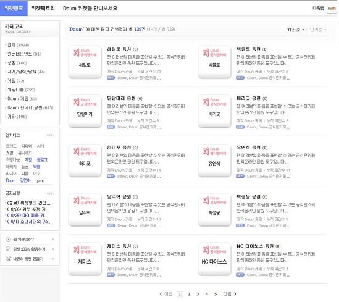Click the 트렌드 popular tag
Viewport: 339px width, 302px height.
pos(11,146)
